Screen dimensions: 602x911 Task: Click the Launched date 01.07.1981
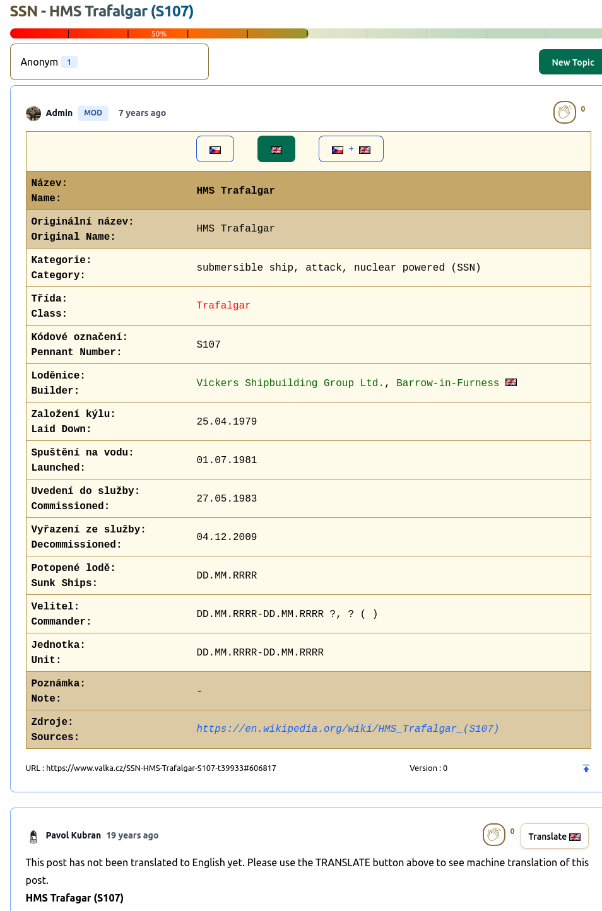tap(227, 460)
